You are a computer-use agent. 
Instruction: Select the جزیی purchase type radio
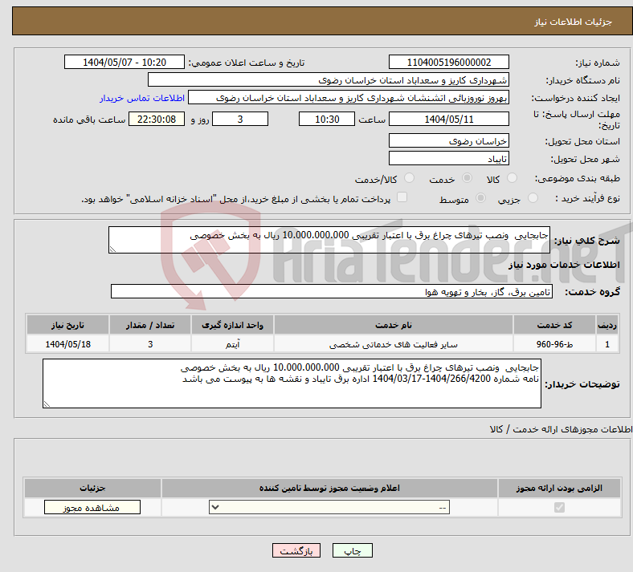pos(533,198)
